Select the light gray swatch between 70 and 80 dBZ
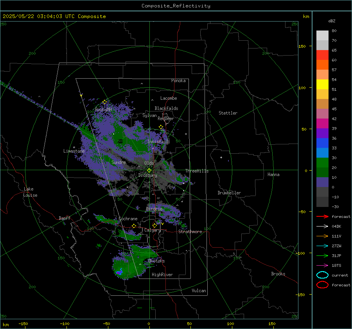 (322, 36)
